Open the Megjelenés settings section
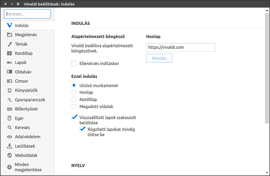The width and height of the screenshot is (270, 176). (27, 35)
